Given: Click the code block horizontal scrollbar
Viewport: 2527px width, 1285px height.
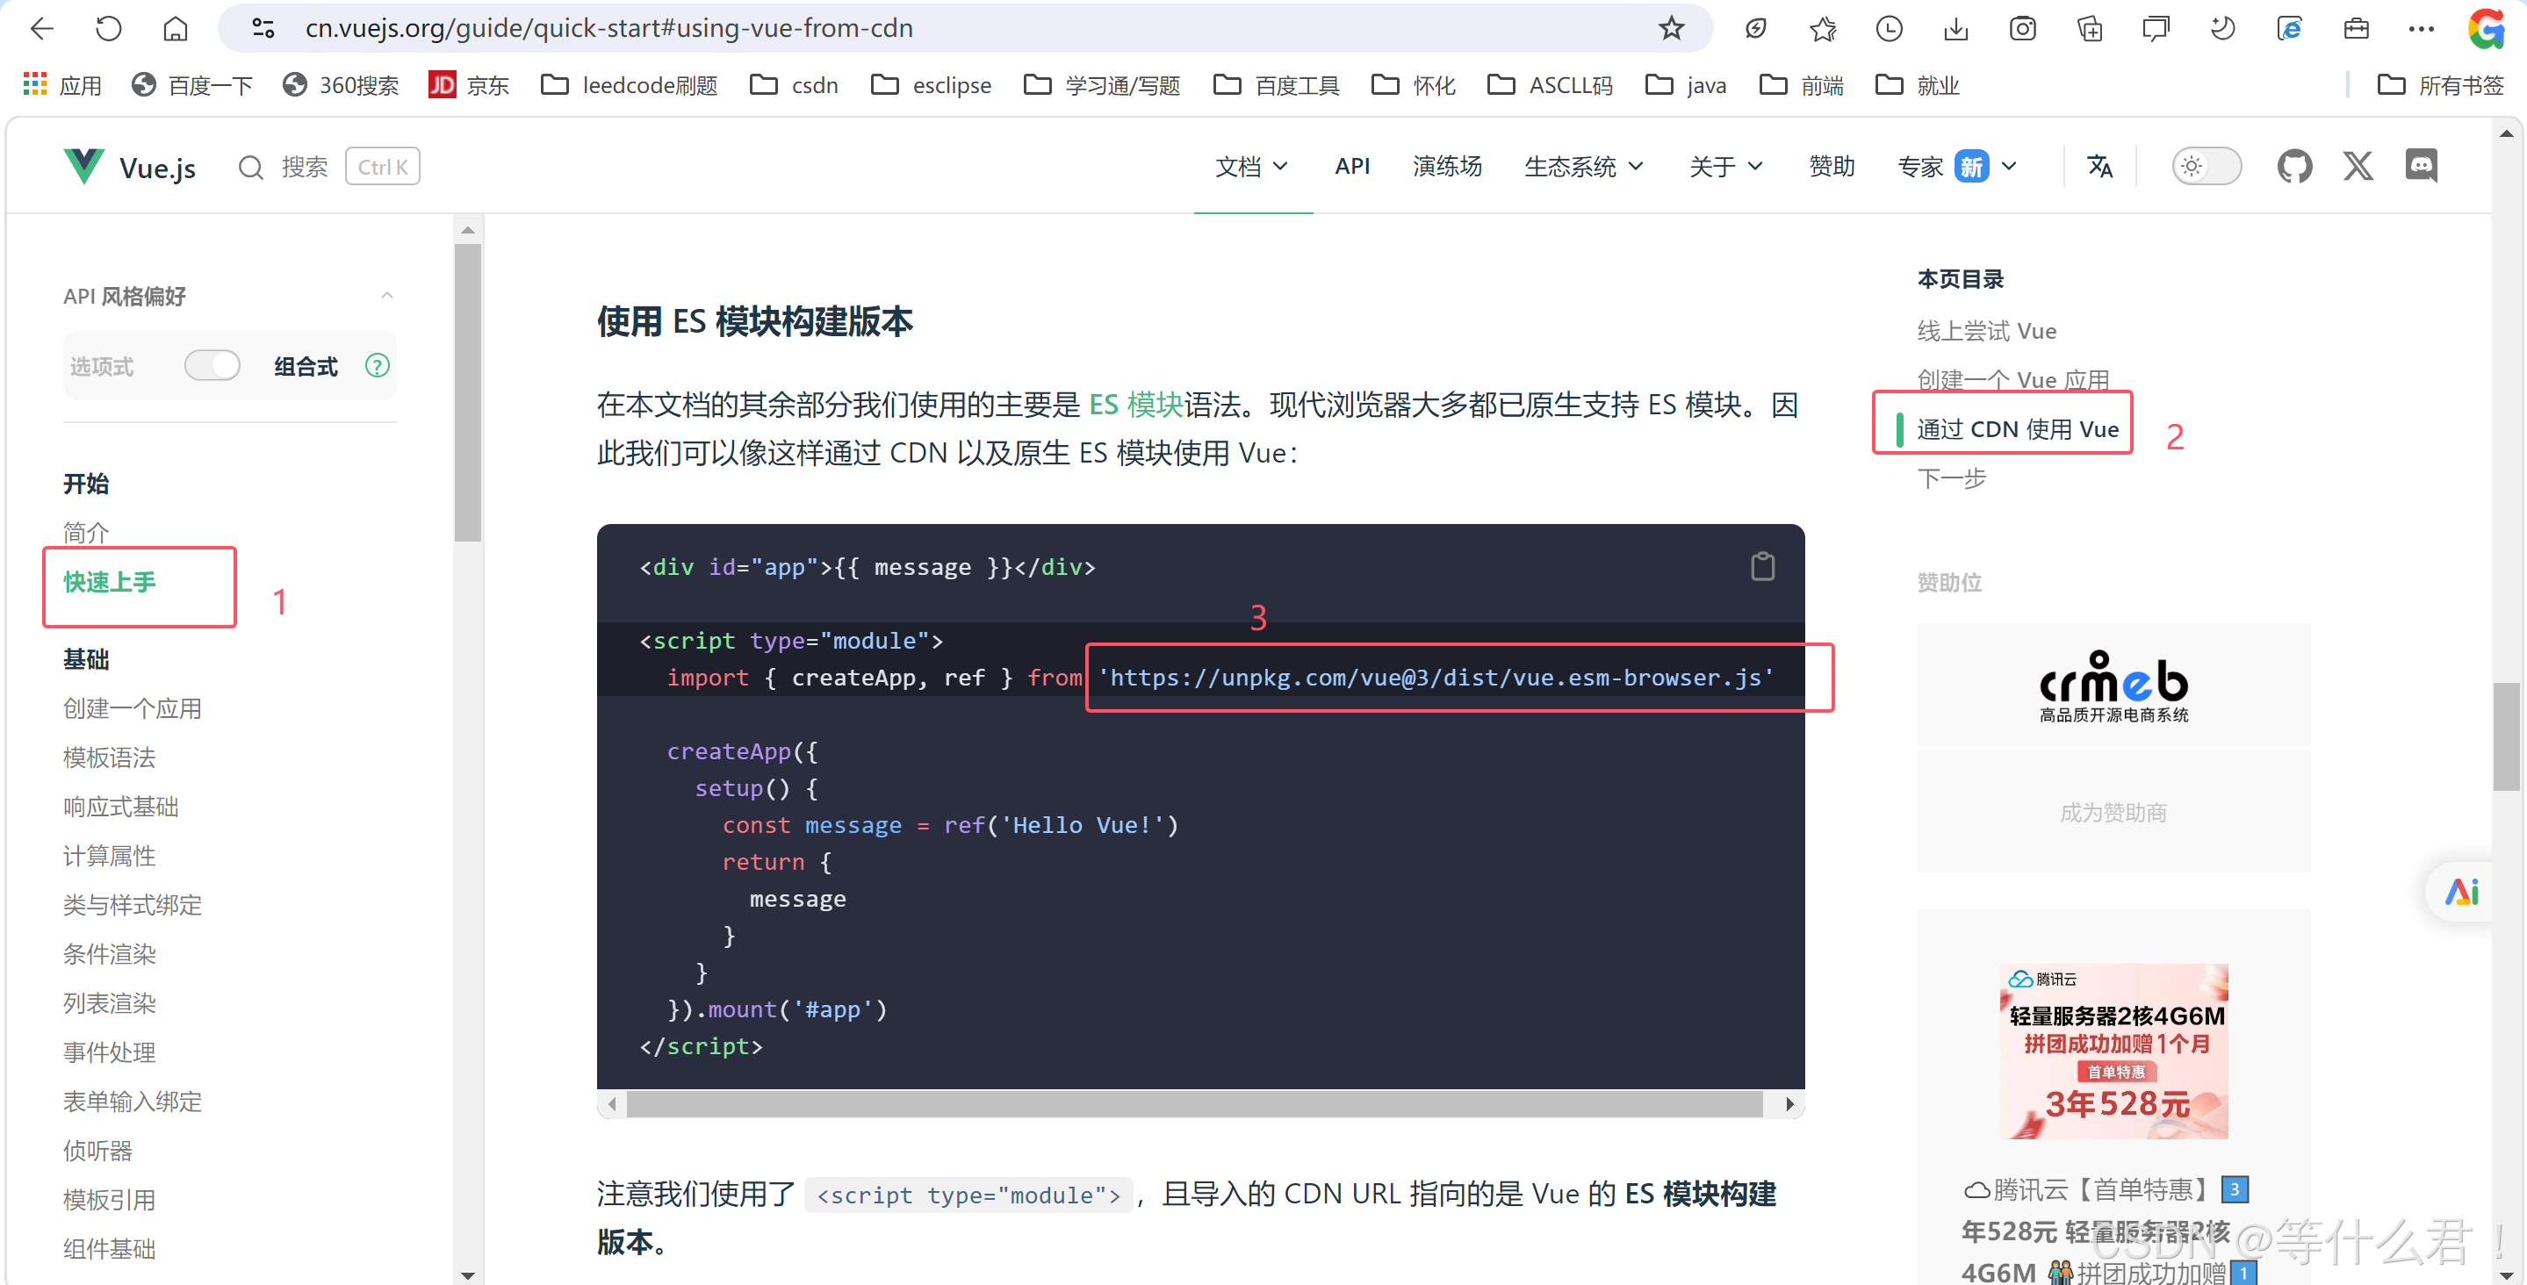Looking at the screenshot, I should (1193, 1103).
